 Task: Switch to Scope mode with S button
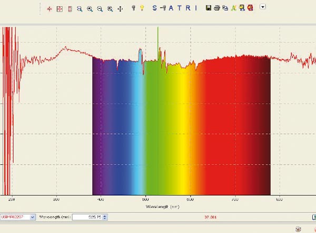tap(154, 8)
